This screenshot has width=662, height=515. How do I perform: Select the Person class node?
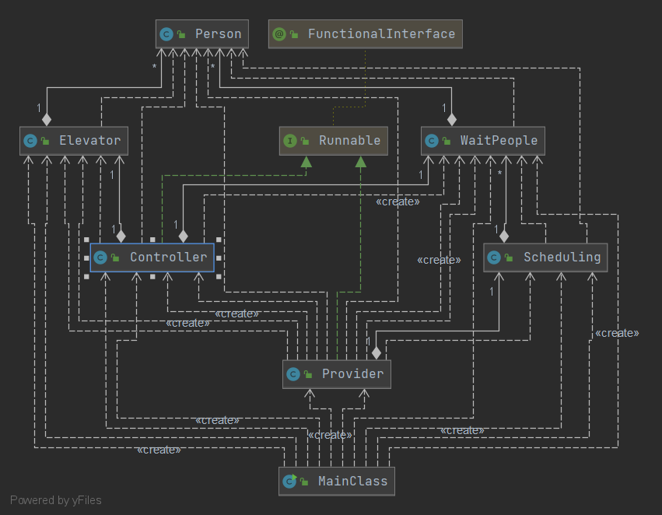[201, 33]
